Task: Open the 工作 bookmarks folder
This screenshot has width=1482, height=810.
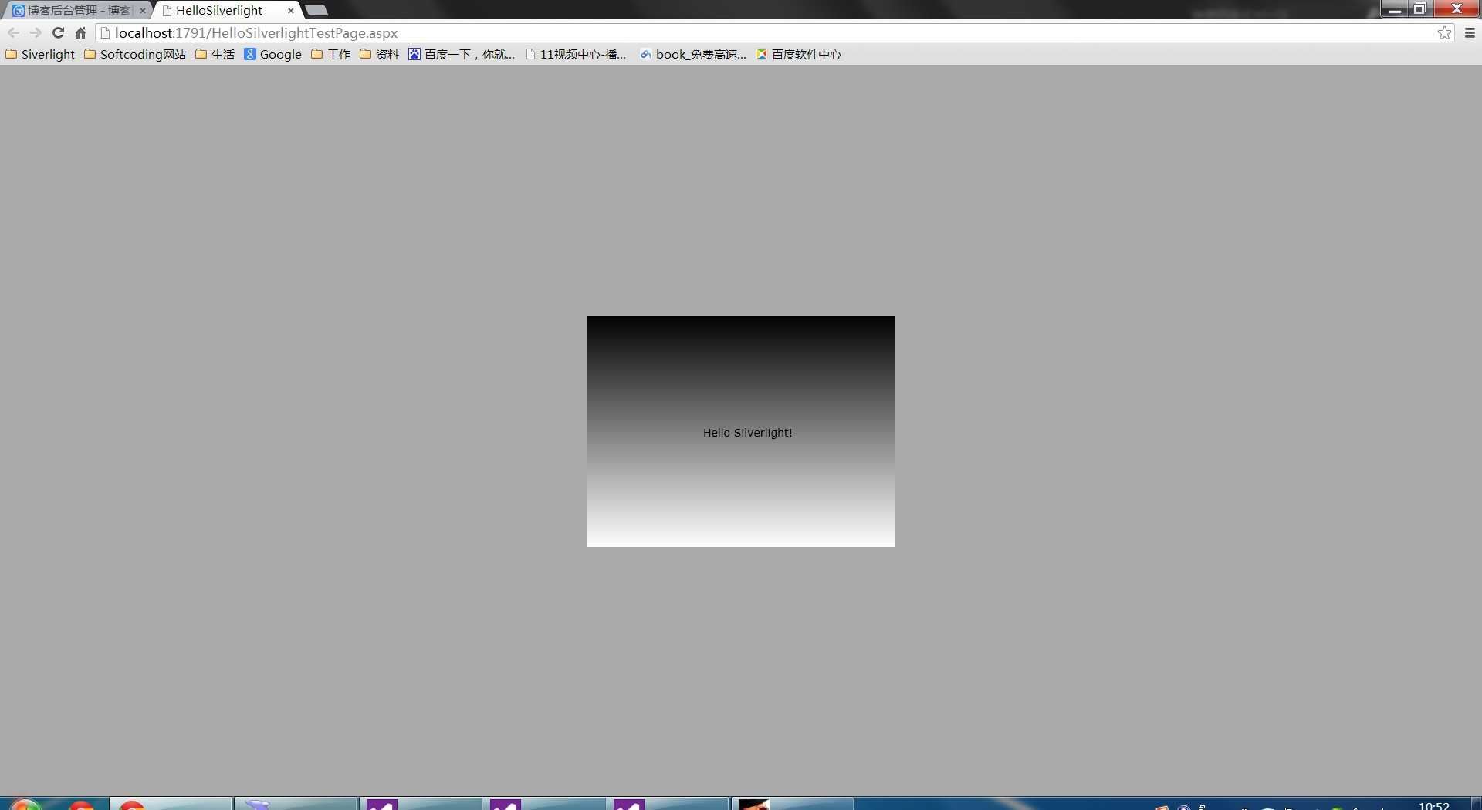Action: coord(331,54)
